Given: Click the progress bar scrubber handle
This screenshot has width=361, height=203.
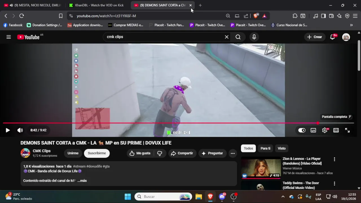Looking at the screenshot, I should coord(318,123).
